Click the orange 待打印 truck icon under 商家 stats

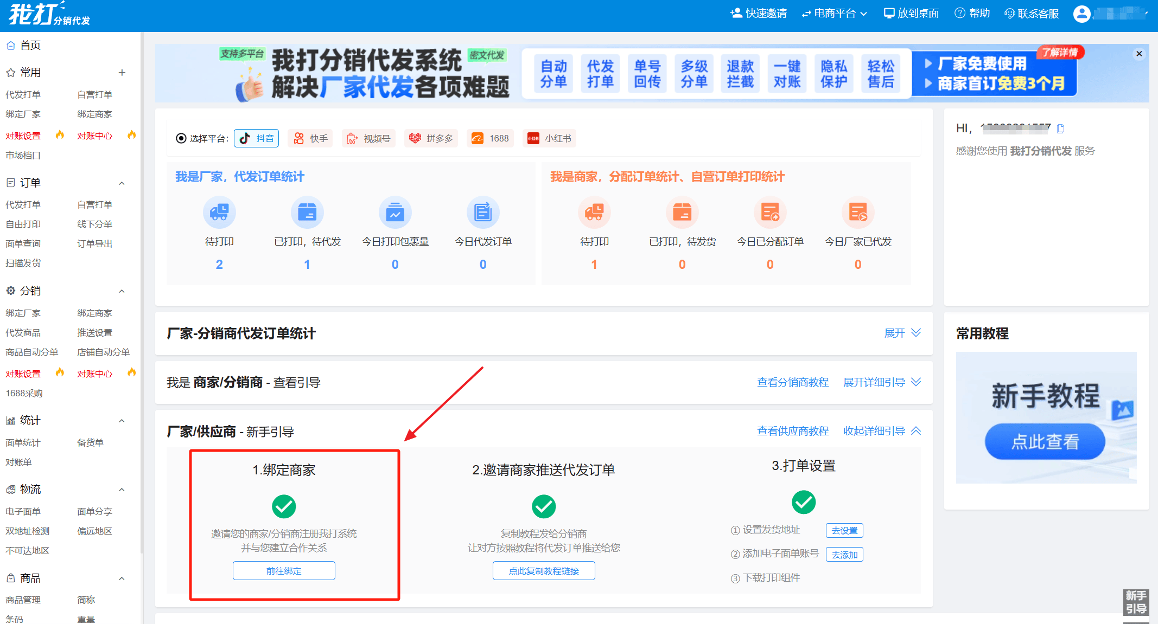tap(594, 212)
